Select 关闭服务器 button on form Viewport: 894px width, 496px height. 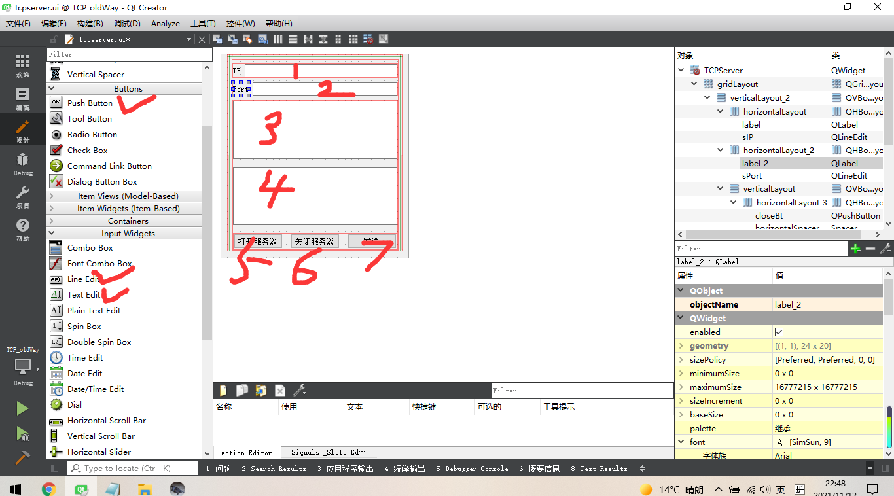(x=314, y=241)
